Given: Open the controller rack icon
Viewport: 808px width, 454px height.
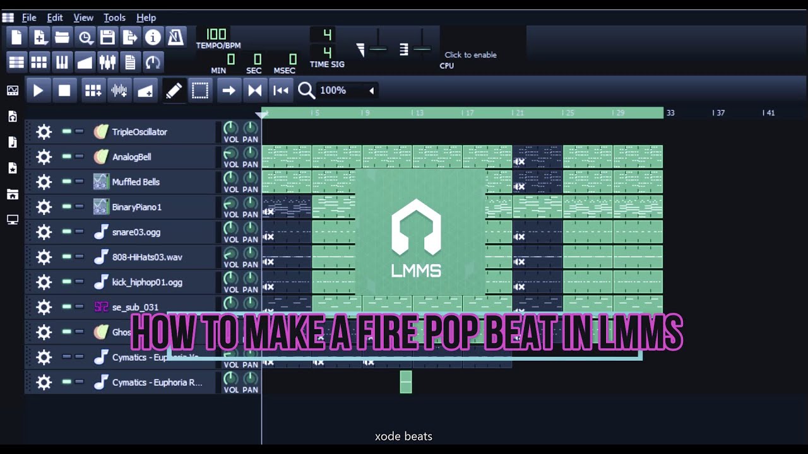Looking at the screenshot, I should coord(153,62).
